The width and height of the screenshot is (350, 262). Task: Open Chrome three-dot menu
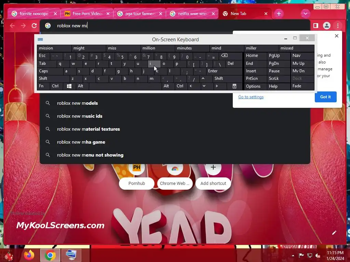point(338,26)
